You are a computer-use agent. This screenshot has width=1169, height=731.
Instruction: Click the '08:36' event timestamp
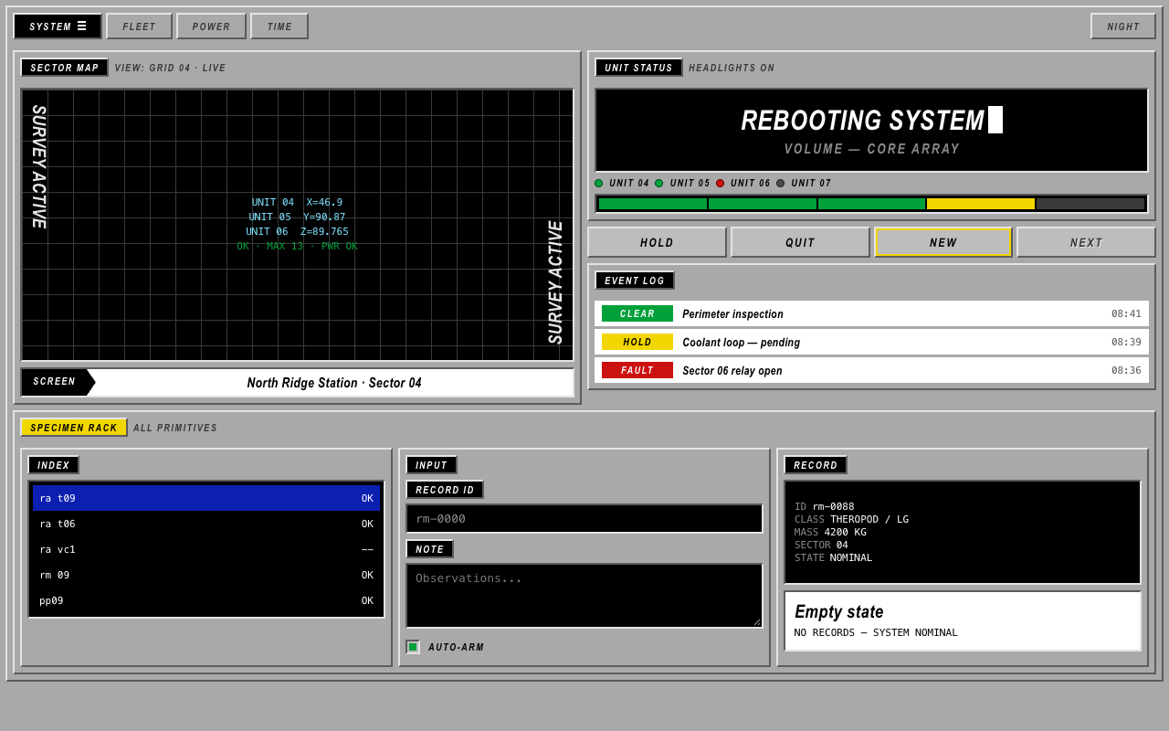pyautogui.click(x=1126, y=370)
